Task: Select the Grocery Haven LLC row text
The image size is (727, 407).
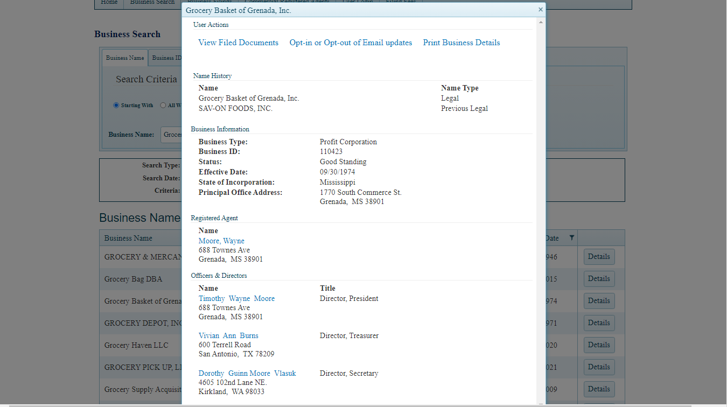Action: point(136,345)
